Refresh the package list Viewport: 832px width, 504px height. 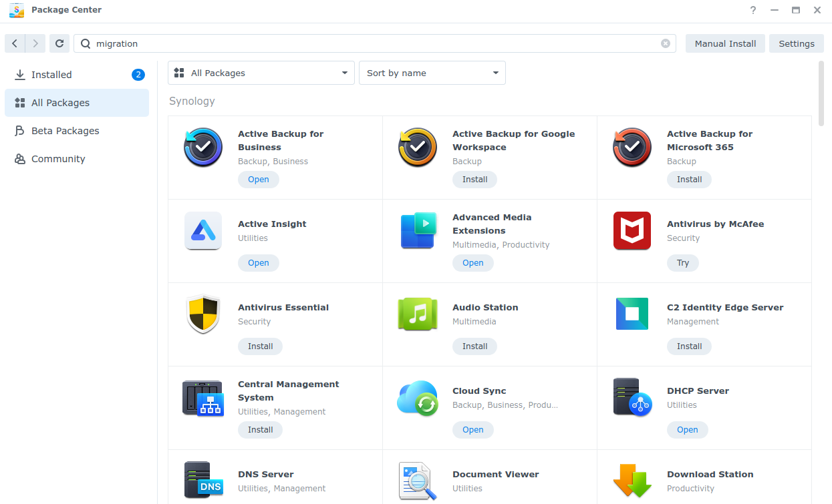(59, 43)
